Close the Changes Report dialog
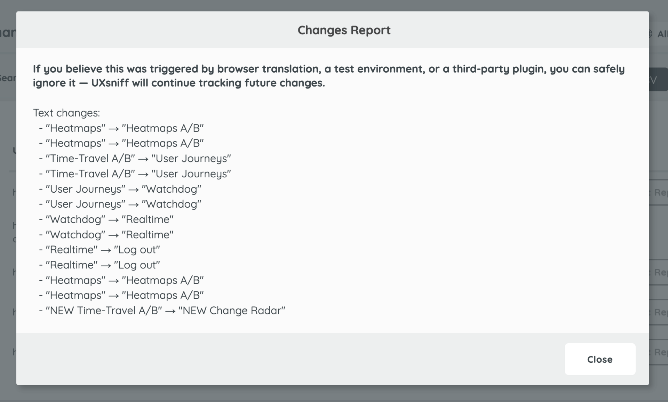The height and width of the screenshot is (402, 668). tap(599, 359)
